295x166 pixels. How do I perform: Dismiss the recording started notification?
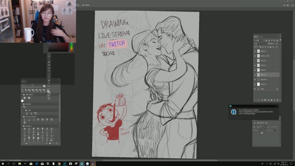pos(277,106)
